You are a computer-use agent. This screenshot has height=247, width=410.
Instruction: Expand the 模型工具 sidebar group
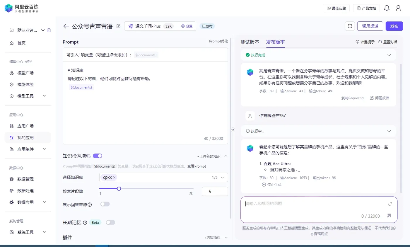tap(45, 96)
